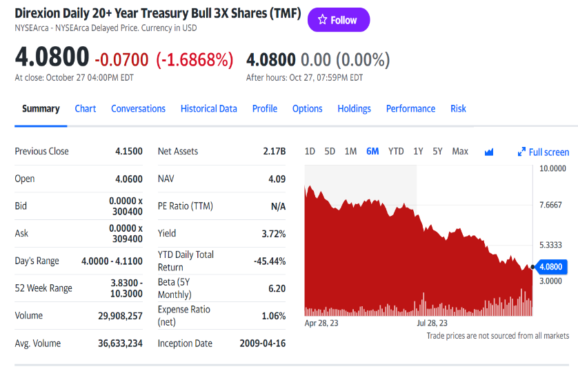
Task: View the Performance tab
Action: [410, 108]
